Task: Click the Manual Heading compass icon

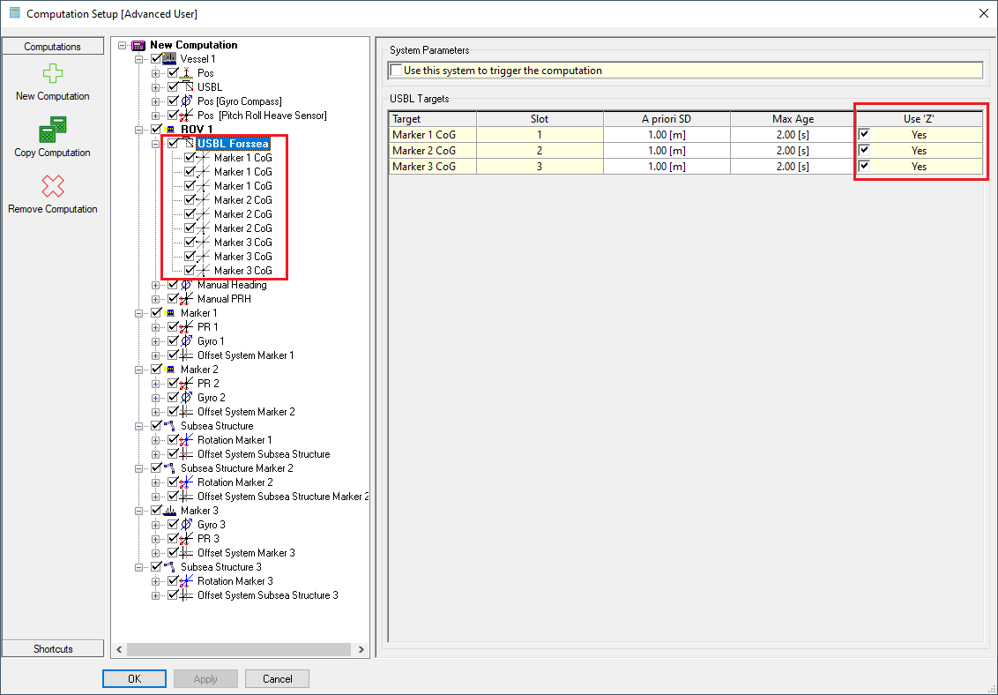Action: point(186,285)
